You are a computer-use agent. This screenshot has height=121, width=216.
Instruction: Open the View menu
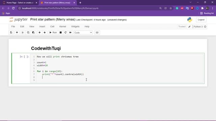(x=31, y=27)
